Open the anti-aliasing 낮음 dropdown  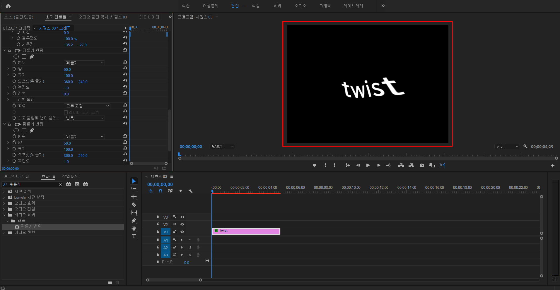tap(84, 118)
